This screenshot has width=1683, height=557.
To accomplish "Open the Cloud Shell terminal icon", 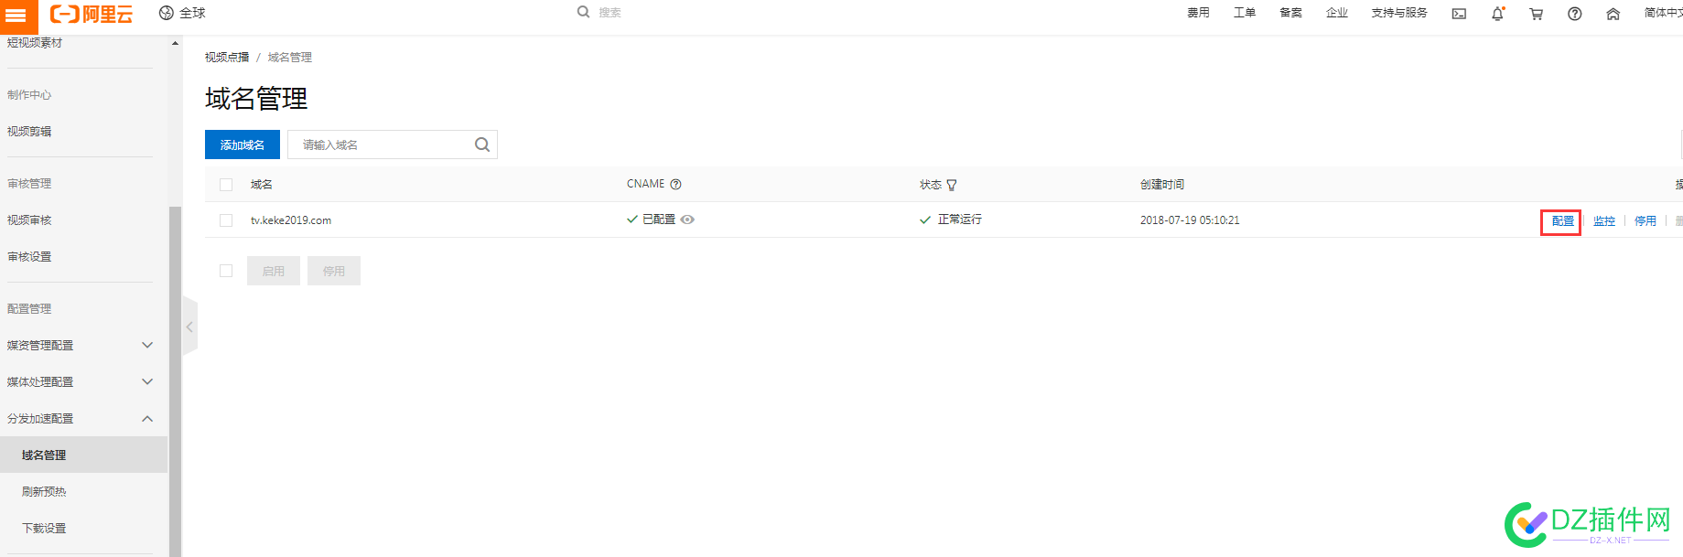I will 1459,14.
